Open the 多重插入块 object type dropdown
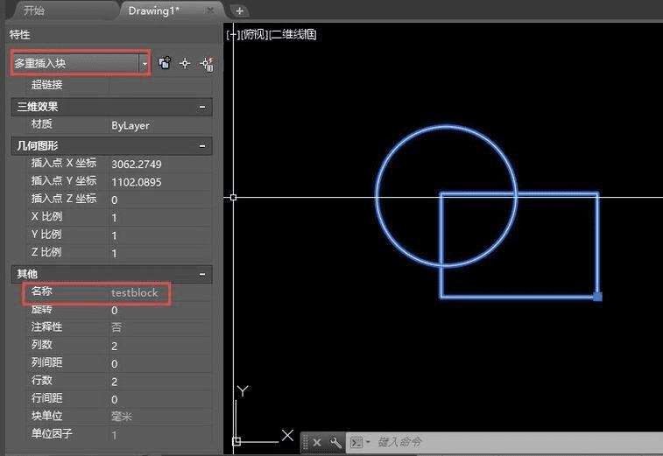The image size is (663, 456). [x=81, y=63]
